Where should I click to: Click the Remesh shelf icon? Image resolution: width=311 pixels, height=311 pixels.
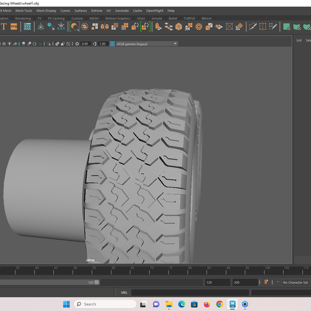click(135, 27)
